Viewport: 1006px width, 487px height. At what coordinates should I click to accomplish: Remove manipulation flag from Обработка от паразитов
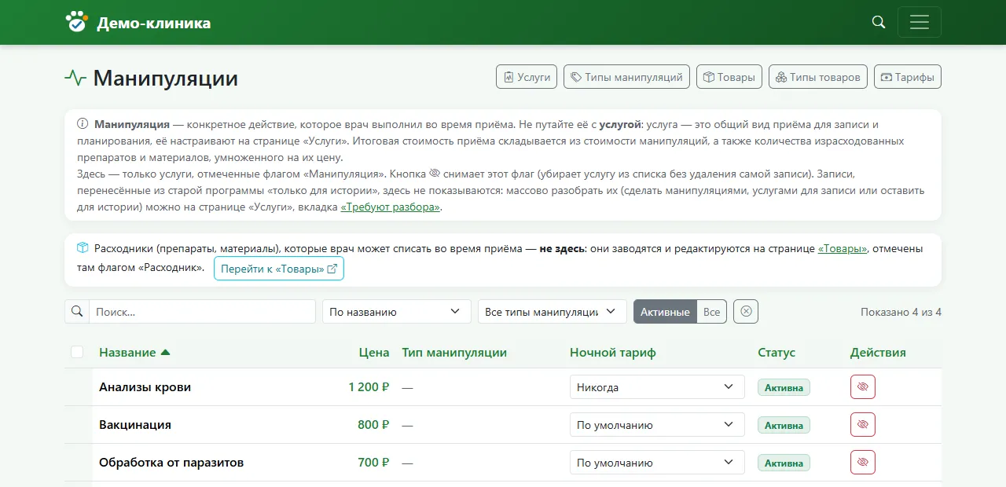tap(863, 463)
